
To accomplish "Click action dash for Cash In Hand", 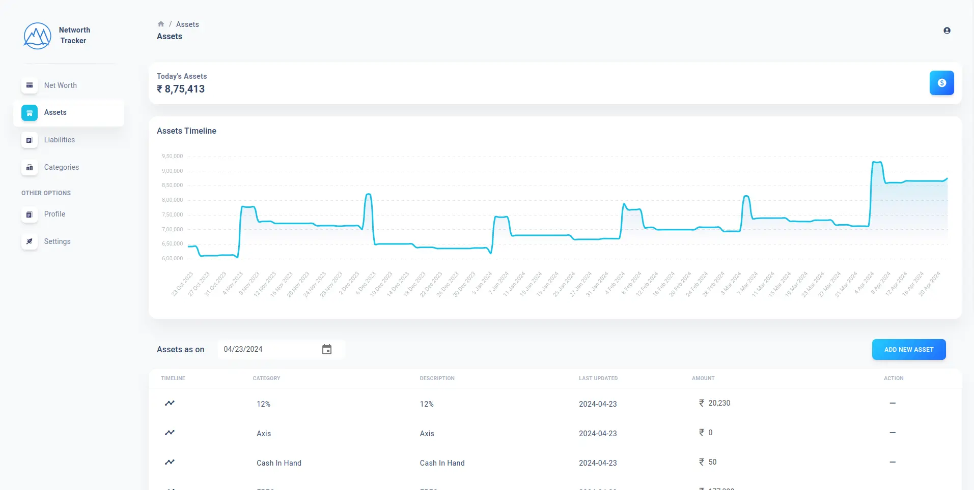I will pos(893,462).
